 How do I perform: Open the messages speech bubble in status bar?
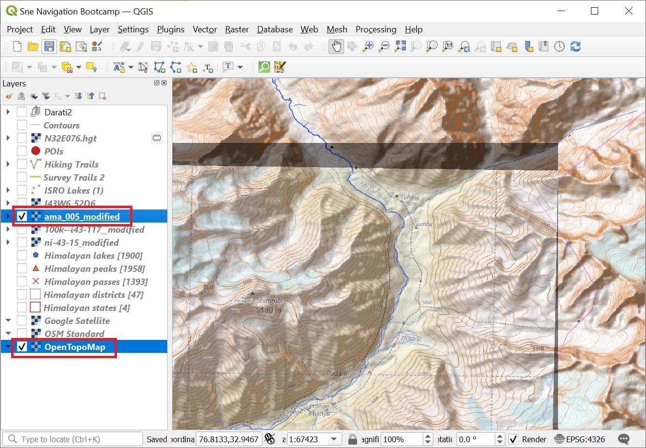click(624, 439)
